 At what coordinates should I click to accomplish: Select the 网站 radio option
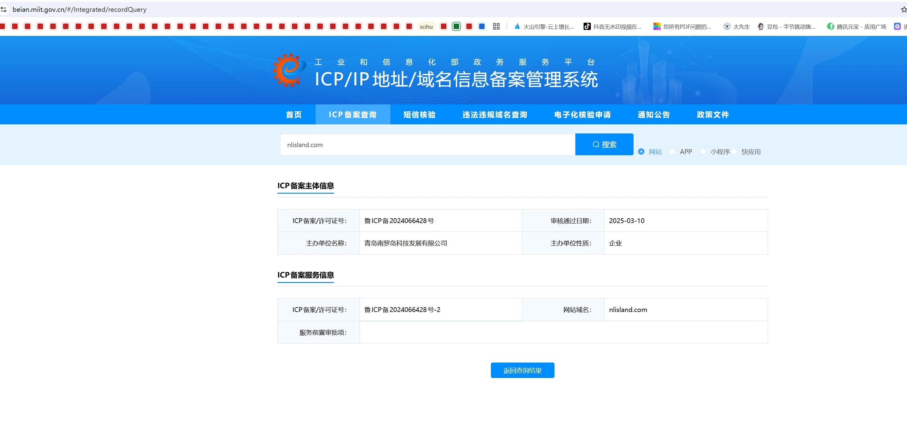641,152
